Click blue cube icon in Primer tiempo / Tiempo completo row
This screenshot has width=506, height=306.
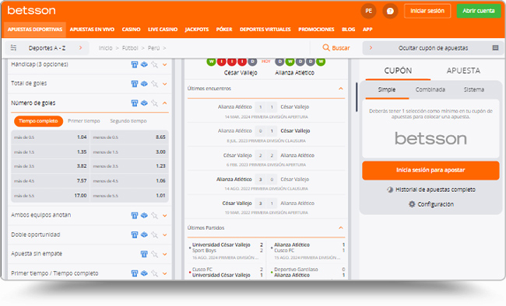[144, 273]
